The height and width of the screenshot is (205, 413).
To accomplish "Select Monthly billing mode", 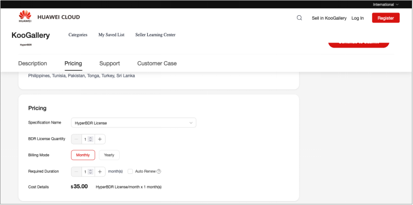I will click(x=83, y=155).
